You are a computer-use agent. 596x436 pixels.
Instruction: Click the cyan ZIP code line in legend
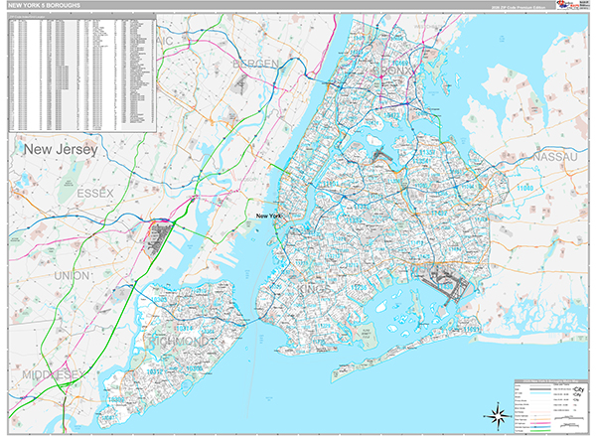pos(540,393)
